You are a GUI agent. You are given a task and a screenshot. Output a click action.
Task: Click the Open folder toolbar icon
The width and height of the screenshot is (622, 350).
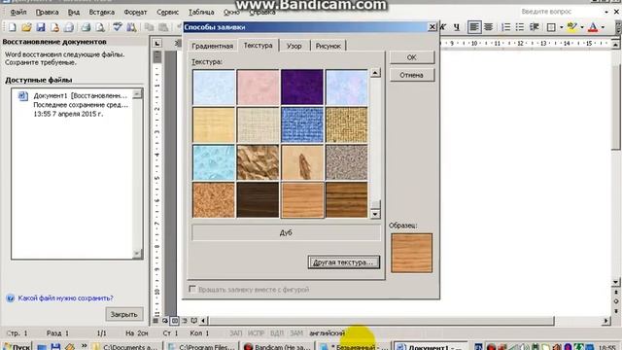26,27
